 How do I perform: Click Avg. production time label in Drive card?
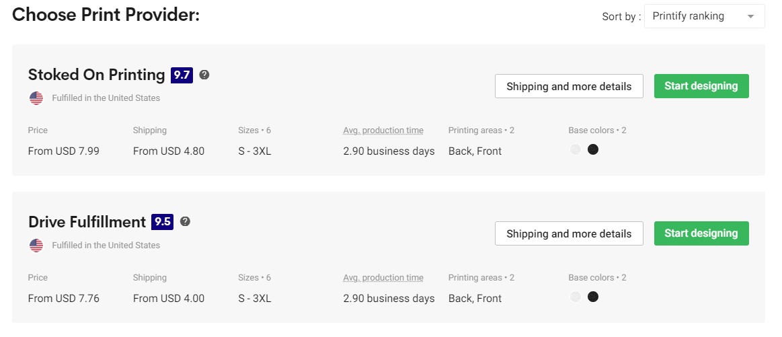pos(383,278)
